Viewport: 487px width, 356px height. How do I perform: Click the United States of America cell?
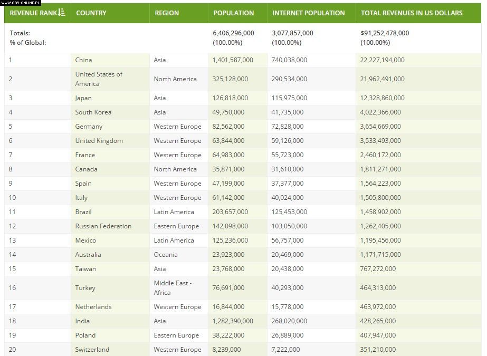[x=99, y=79]
